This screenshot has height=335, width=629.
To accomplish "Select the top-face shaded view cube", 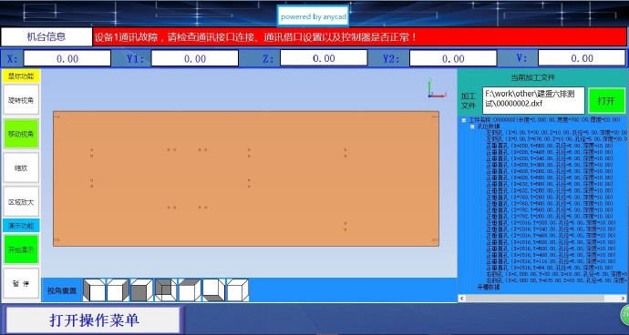I will 190,290.
